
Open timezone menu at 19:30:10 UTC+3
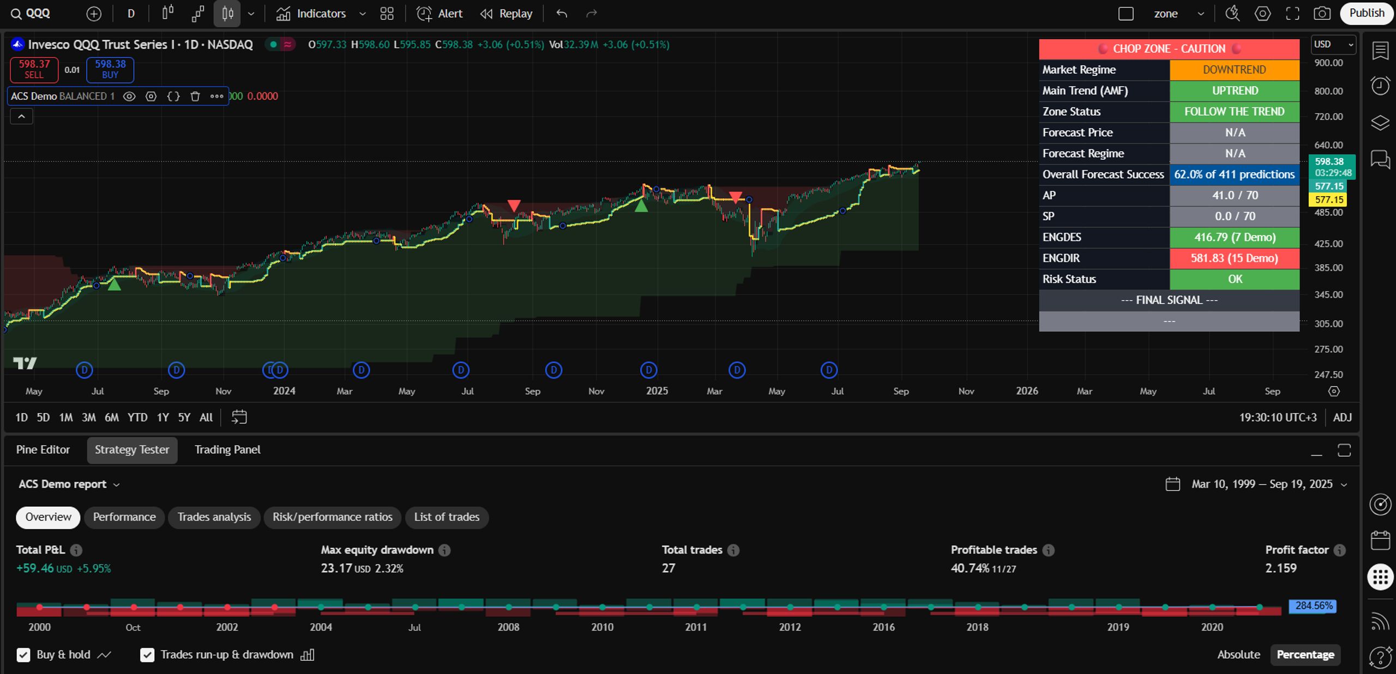click(x=1278, y=417)
